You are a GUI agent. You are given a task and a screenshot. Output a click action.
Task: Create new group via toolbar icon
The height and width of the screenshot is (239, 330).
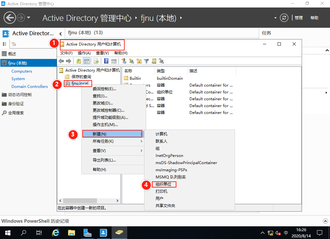pos(131,61)
